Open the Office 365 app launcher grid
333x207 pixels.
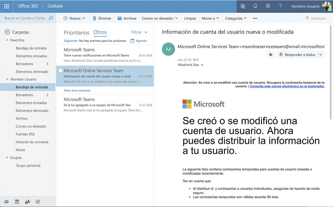(7, 6)
